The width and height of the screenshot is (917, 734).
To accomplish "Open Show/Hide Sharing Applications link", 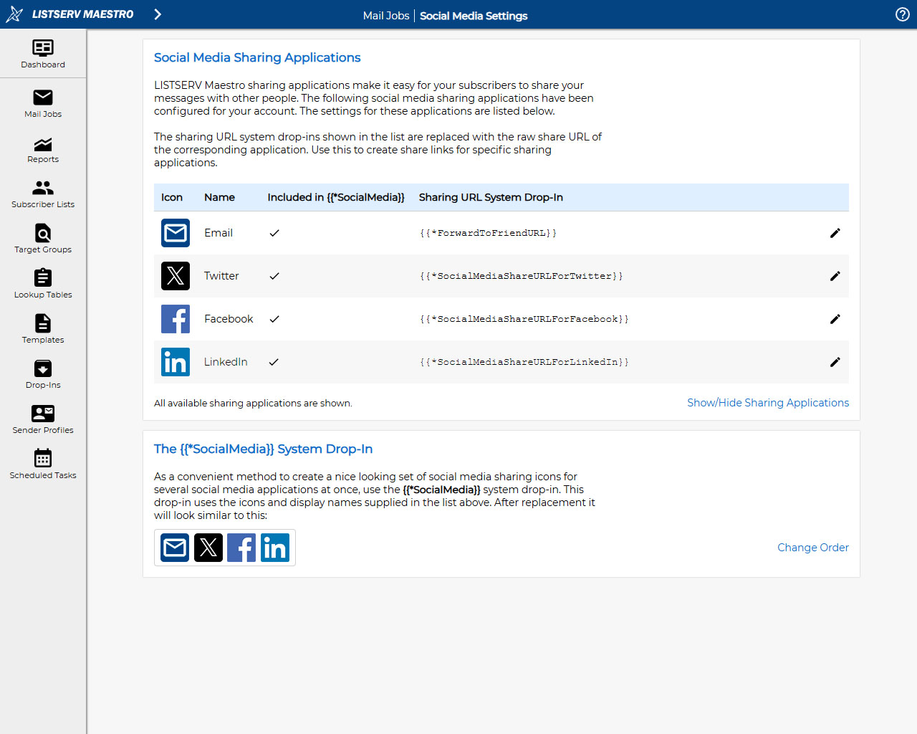I will pyautogui.click(x=768, y=403).
